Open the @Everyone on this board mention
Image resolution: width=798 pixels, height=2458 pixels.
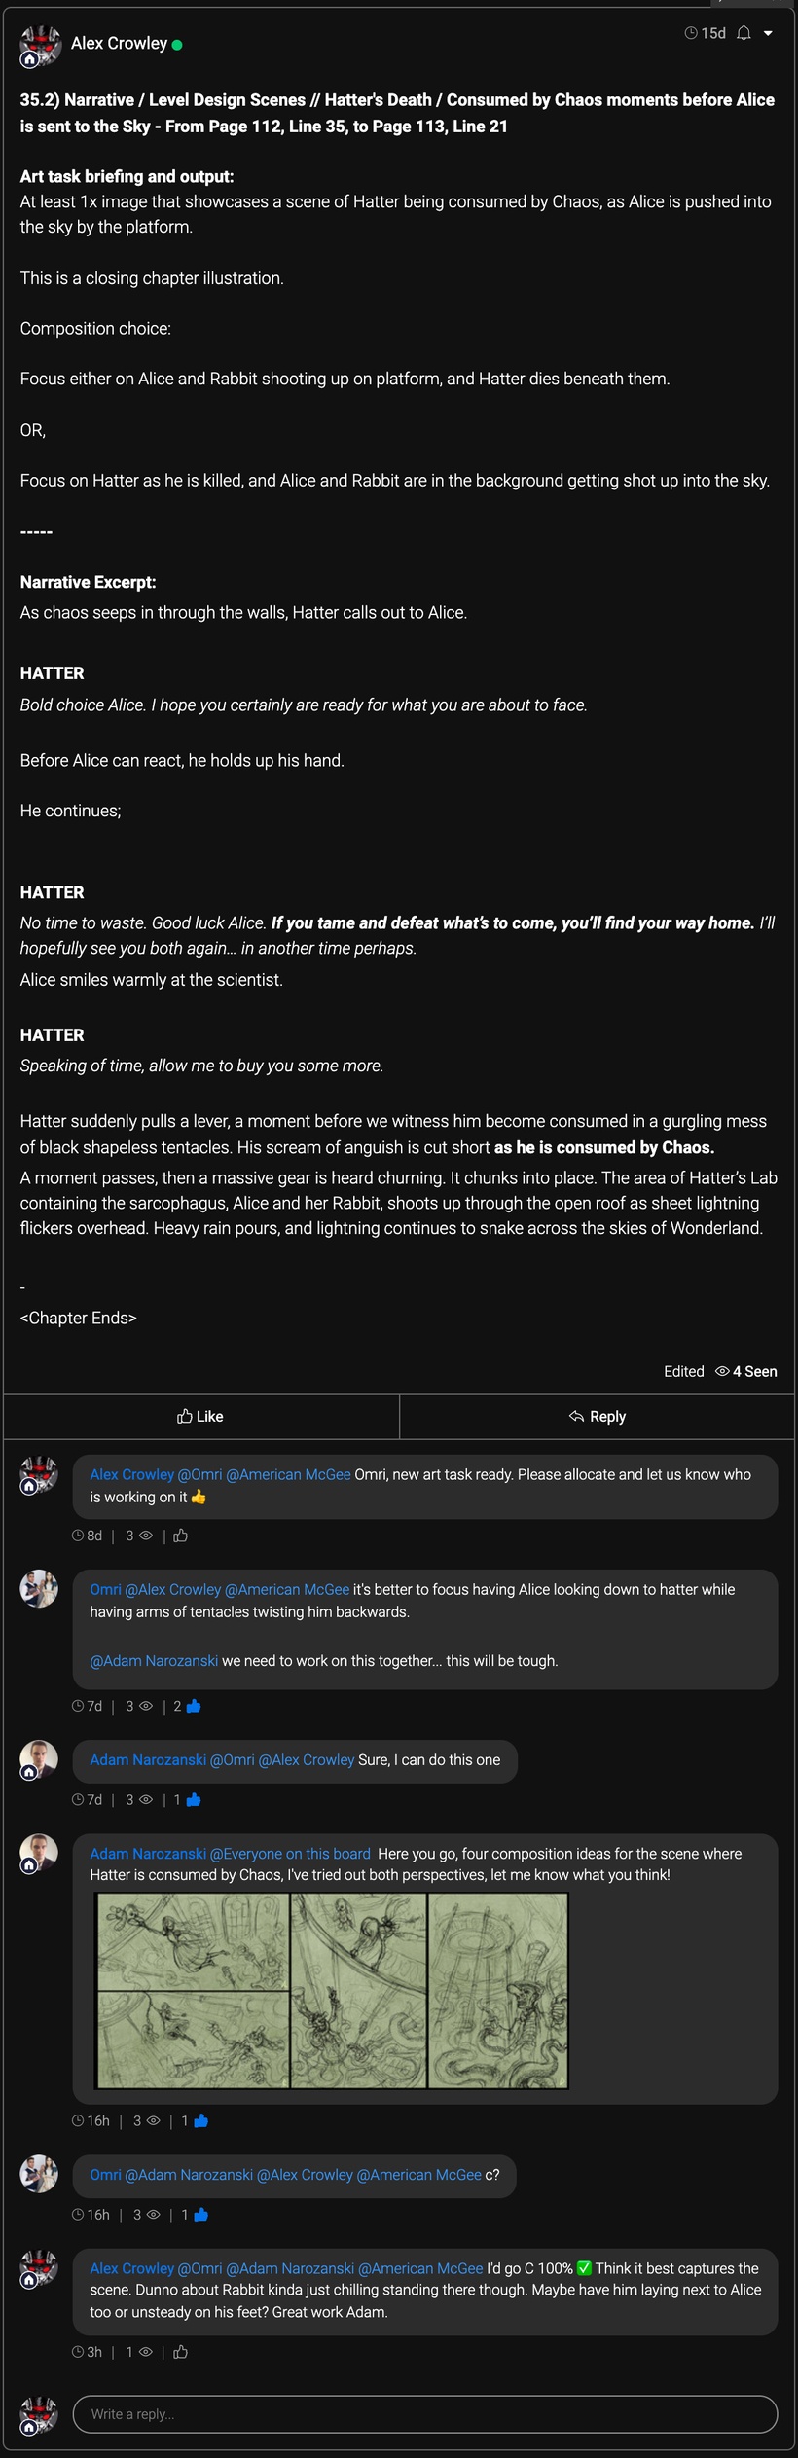pos(290,1853)
